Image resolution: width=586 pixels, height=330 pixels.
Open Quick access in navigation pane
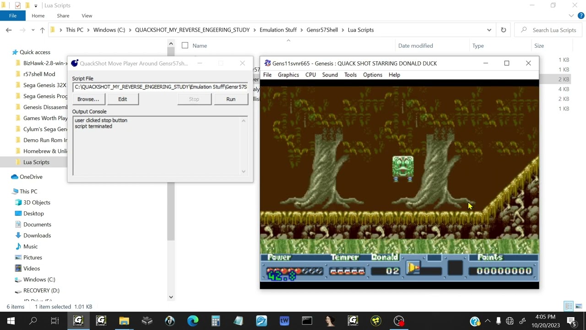click(x=35, y=52)
